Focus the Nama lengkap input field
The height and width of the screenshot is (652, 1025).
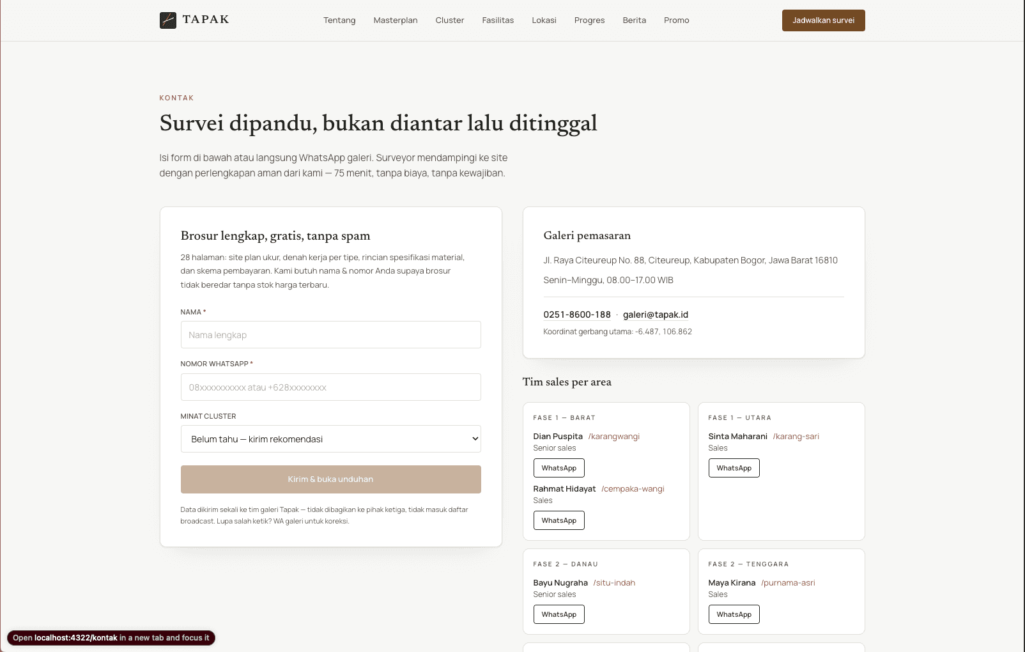(331, 335)
